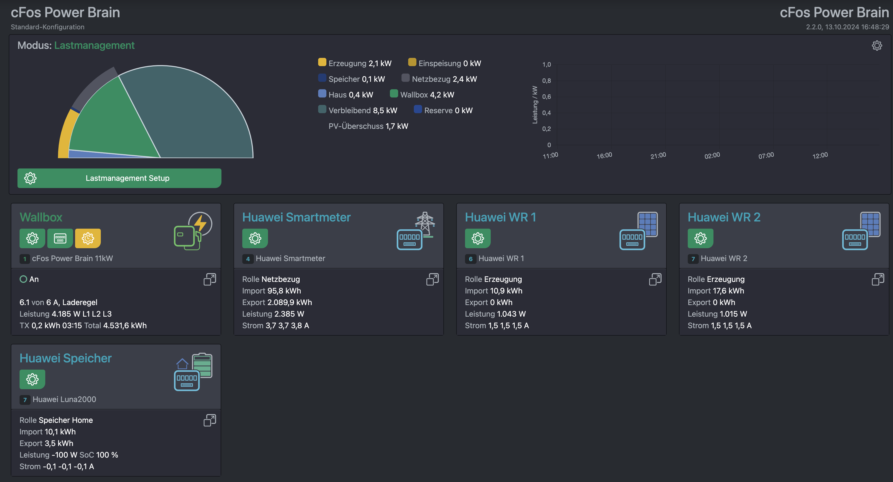Click the Standard-Konfiguration subtitle
This screenshot has height=482, width=893.
tap(48, 27)
